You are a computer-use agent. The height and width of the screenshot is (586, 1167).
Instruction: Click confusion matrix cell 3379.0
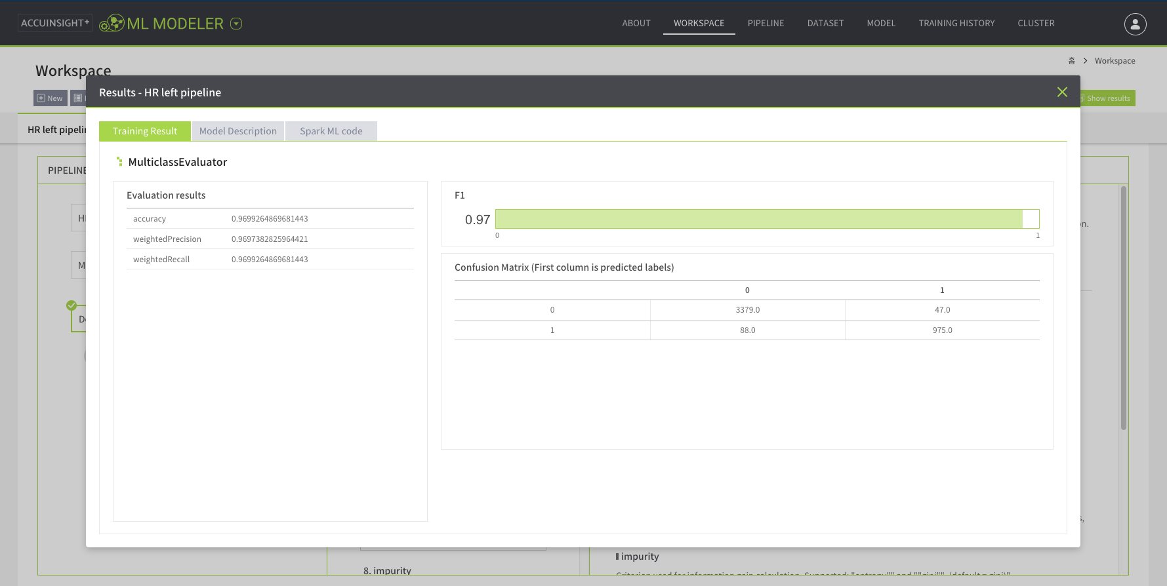[x=747, y=310]
